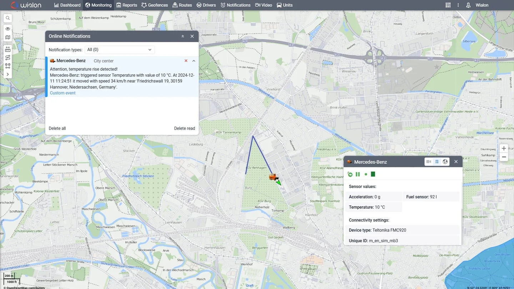Click the Connectivity settings heading
514x289 pixels.
[369, 220]
